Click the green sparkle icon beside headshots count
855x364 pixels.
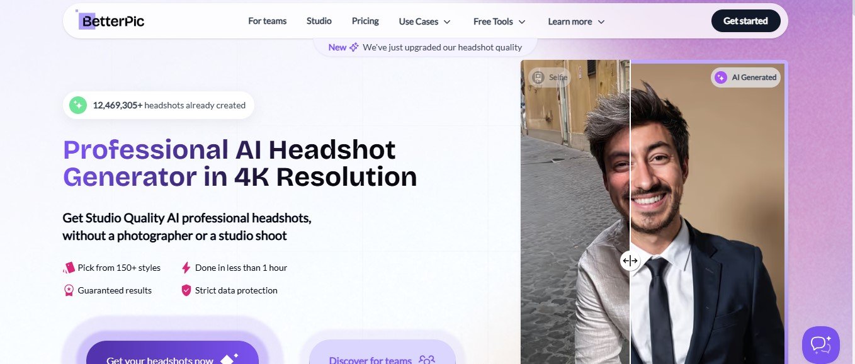[78, 105]
